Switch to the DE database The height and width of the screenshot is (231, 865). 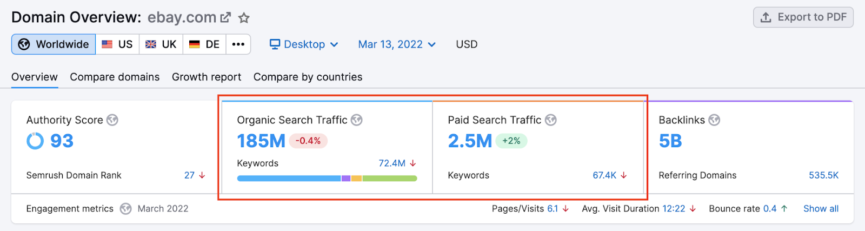point(204,44)
